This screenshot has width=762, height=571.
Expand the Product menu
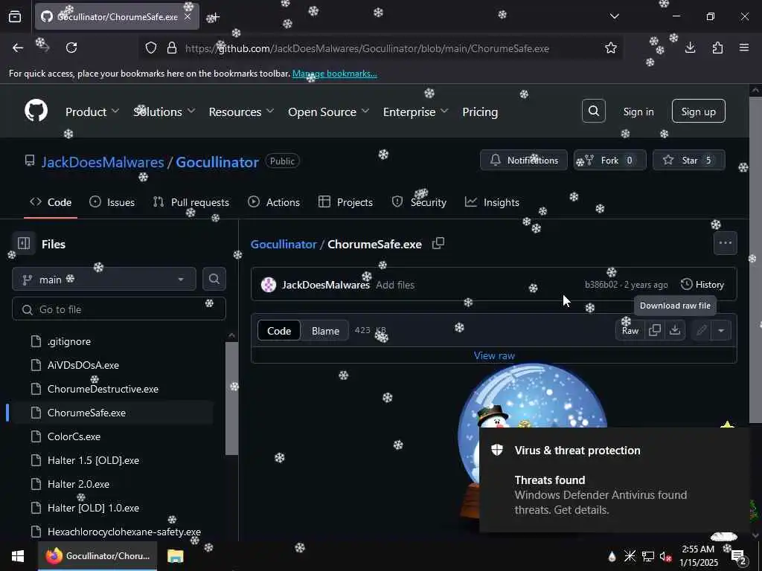(x=92, y=112)
